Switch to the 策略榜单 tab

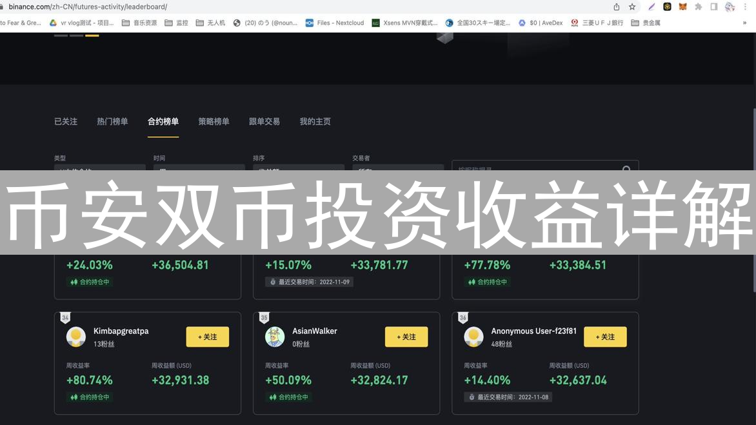[x=214, y=121]
